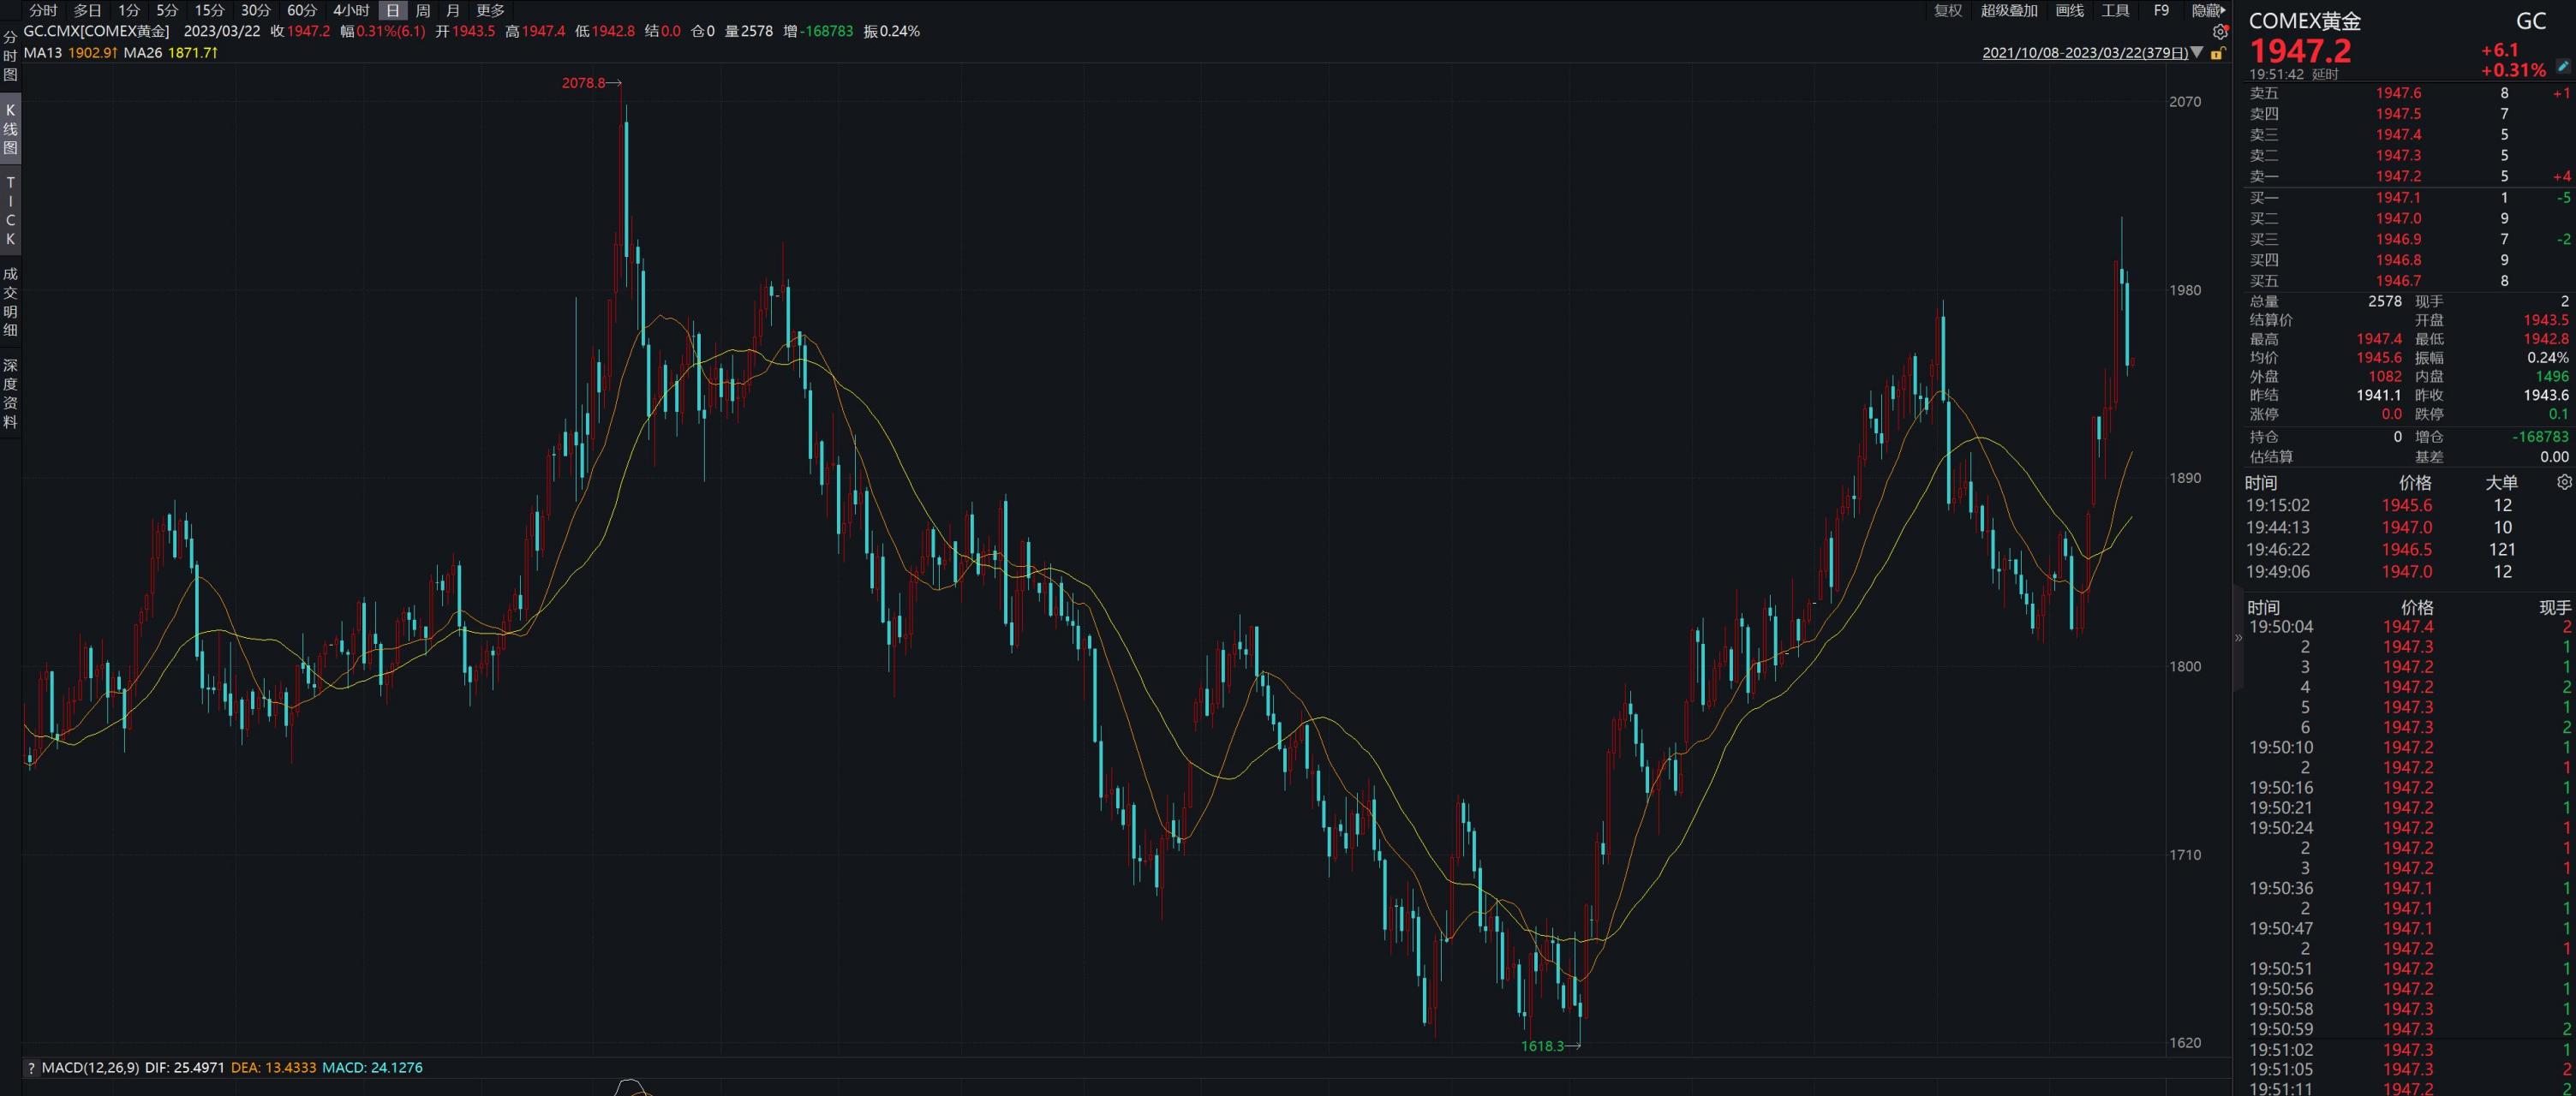Image resolution: width=2576 pixels, height=1096 pixels.
Task: Open chart settings gear with red dot
Action: tap(2220, 32)
